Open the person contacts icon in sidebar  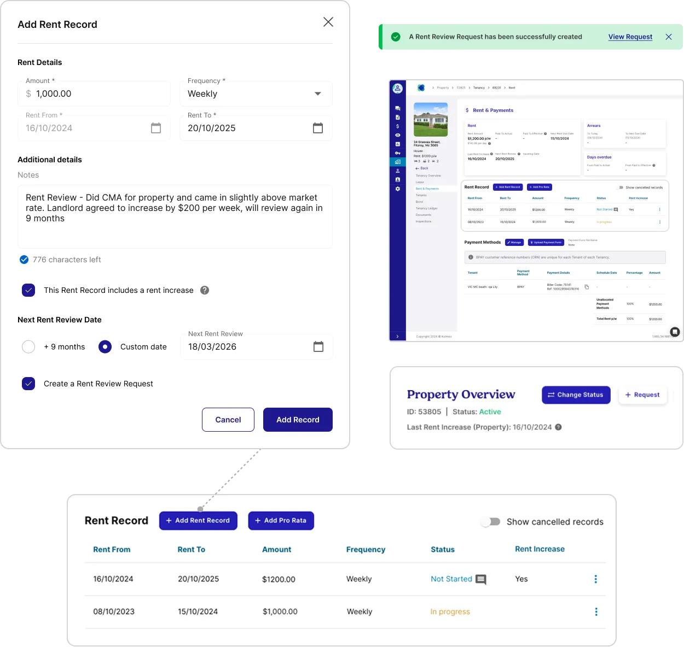[x=398, y=170]
